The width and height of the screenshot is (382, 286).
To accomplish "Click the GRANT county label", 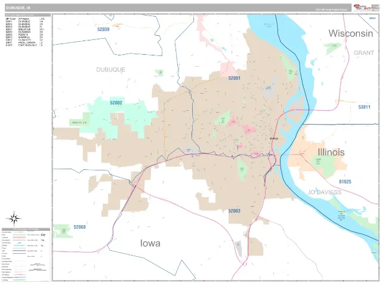I will tap(363, 53).
